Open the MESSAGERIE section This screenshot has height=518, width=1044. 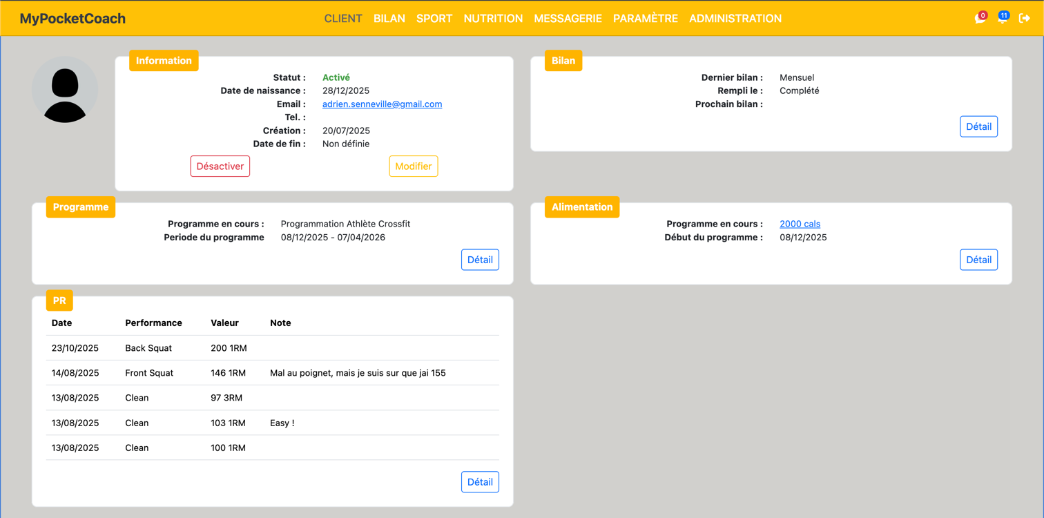(x=568, y=19)
